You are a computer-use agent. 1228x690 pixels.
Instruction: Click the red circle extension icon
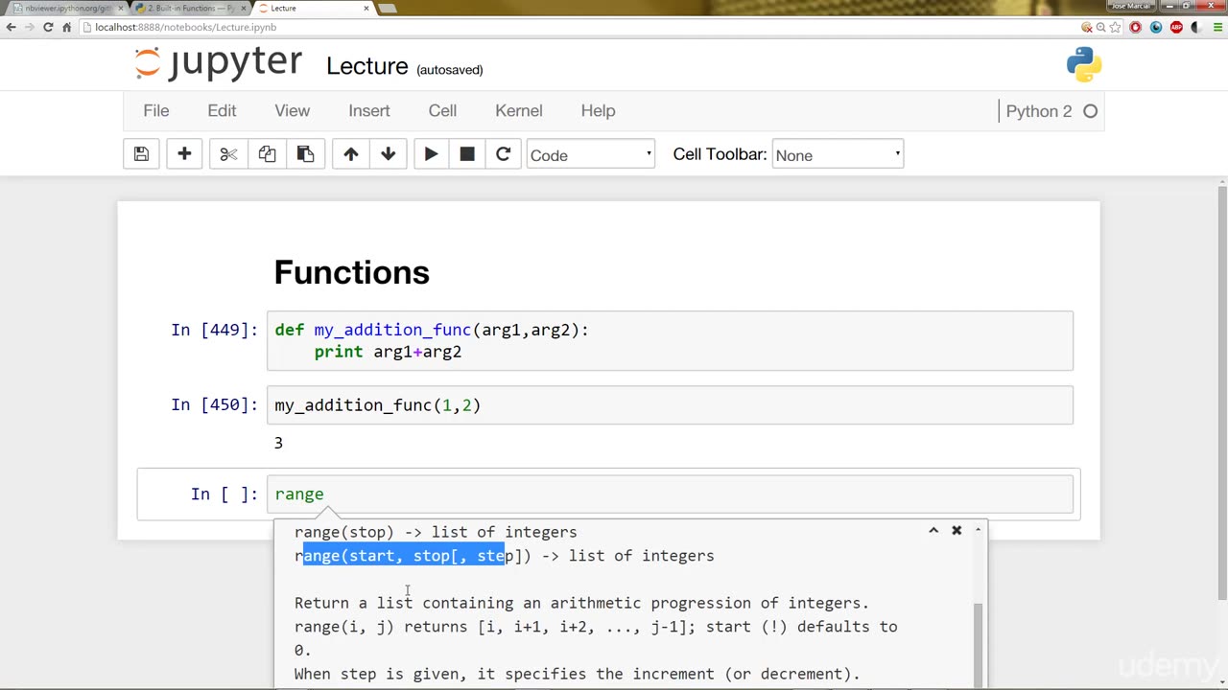click(x=1136, y=28)
